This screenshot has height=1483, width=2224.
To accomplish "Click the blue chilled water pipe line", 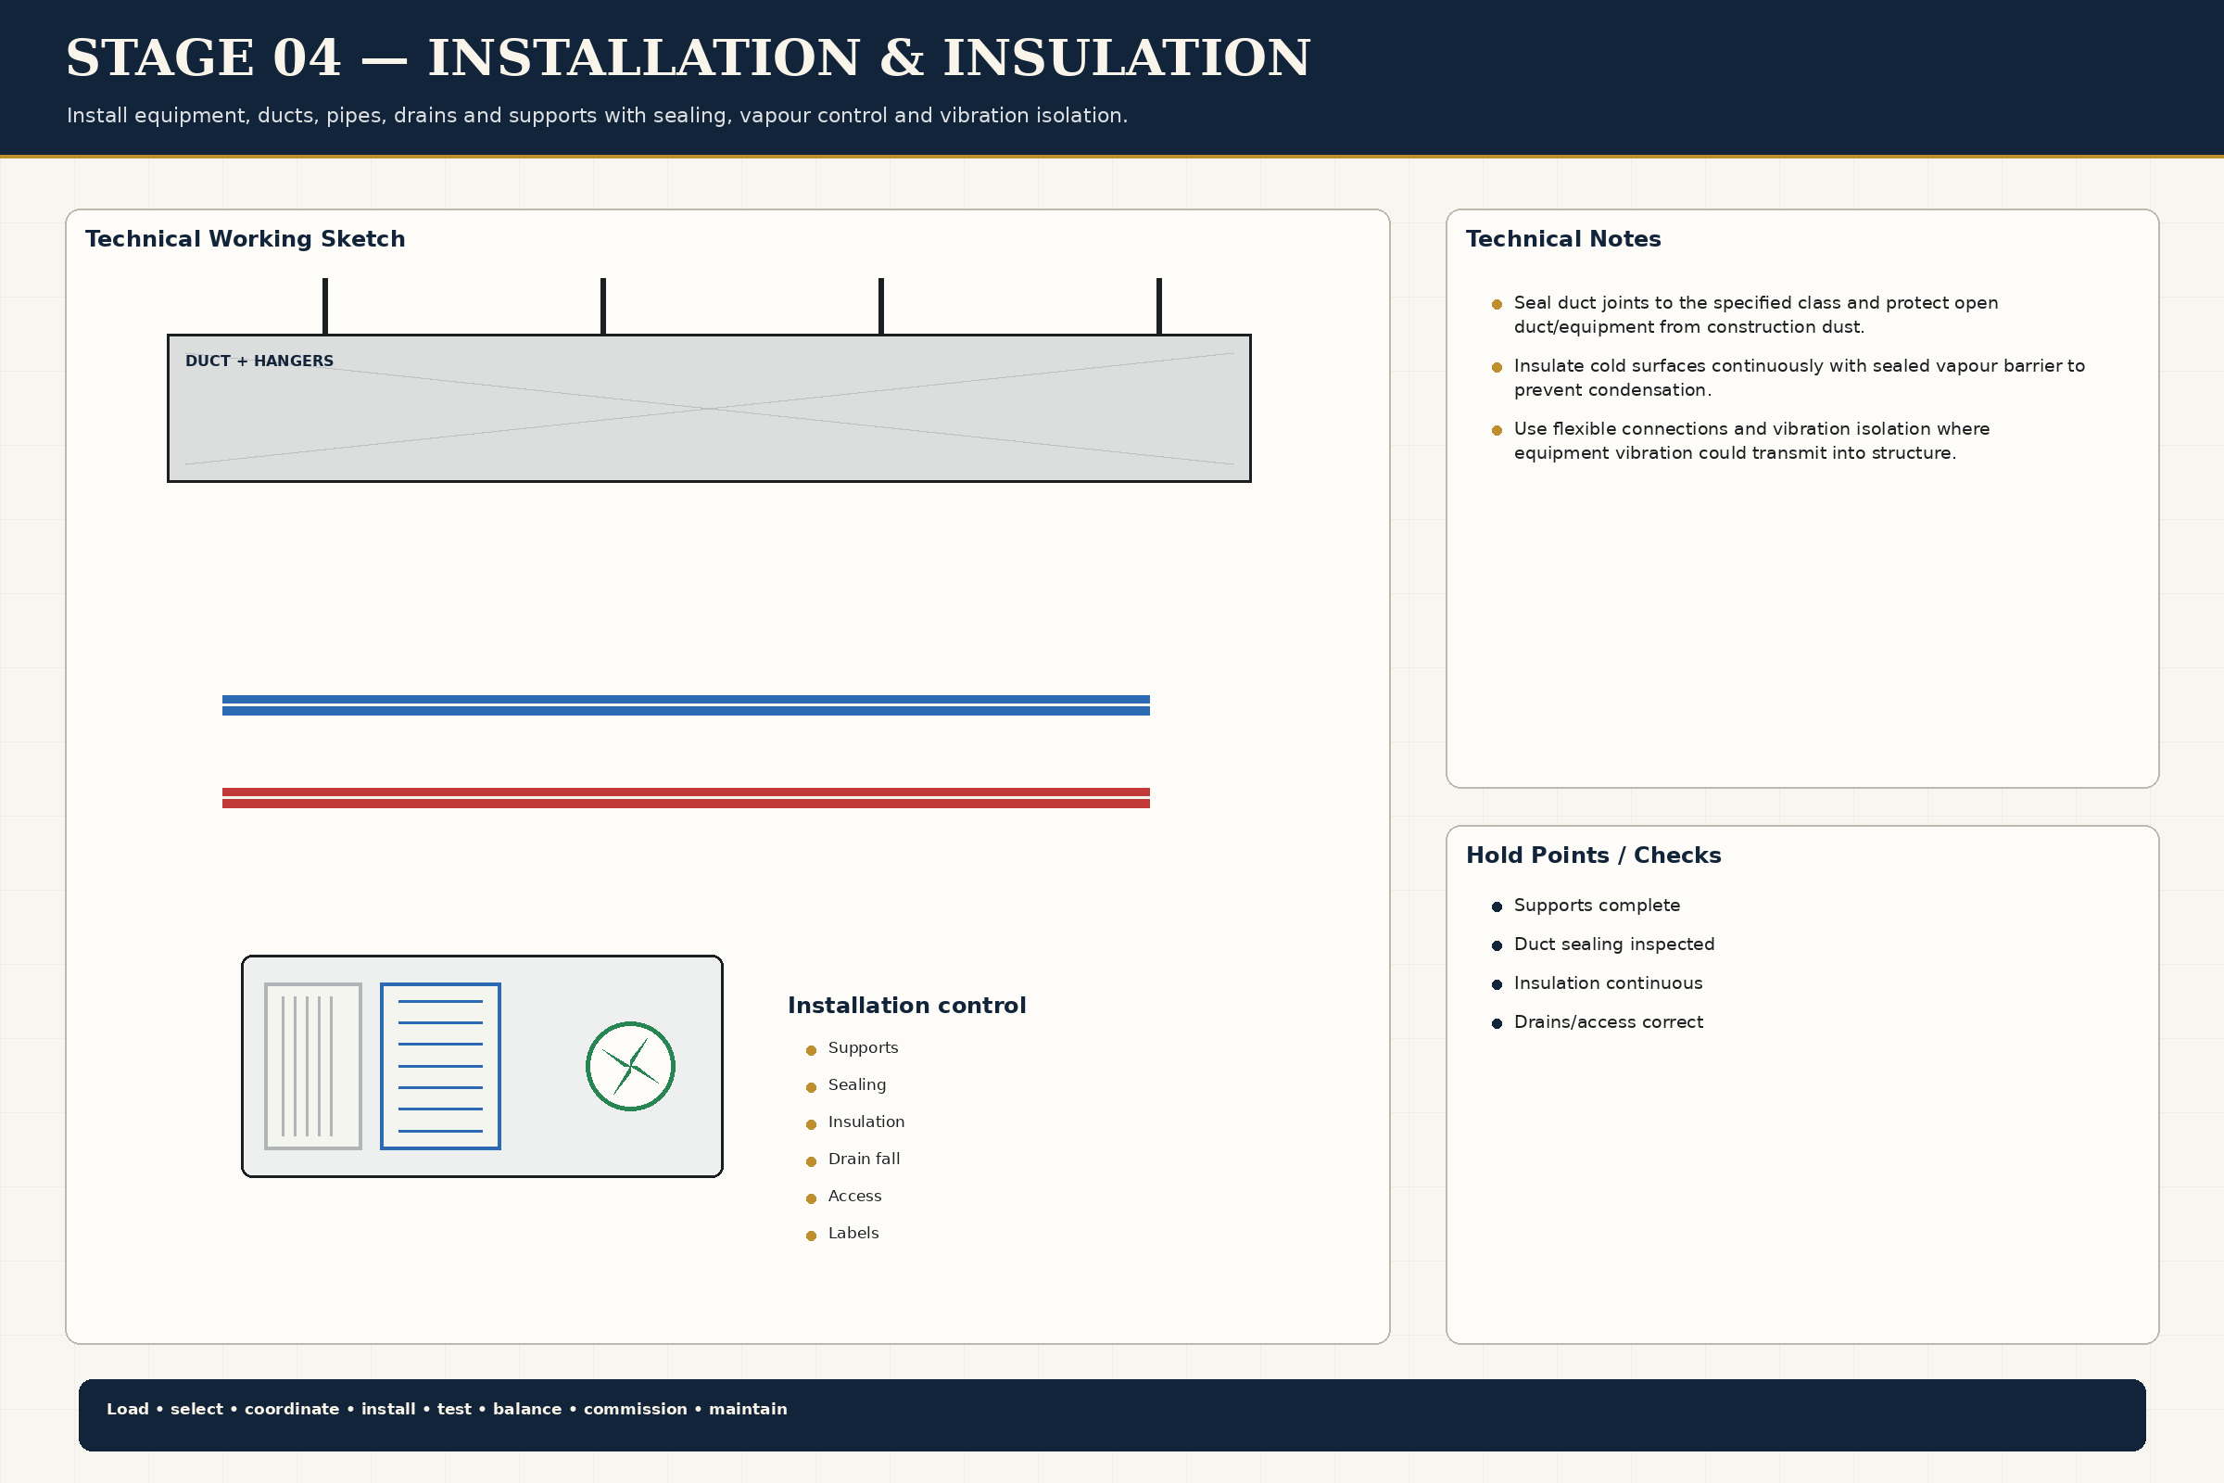I will pos(686,705).
